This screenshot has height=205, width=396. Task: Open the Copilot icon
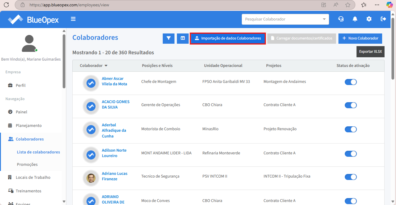[390, 5]
